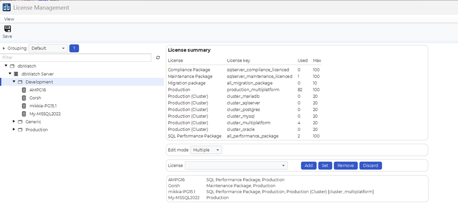Click the folder icon next to Generic

20,122
